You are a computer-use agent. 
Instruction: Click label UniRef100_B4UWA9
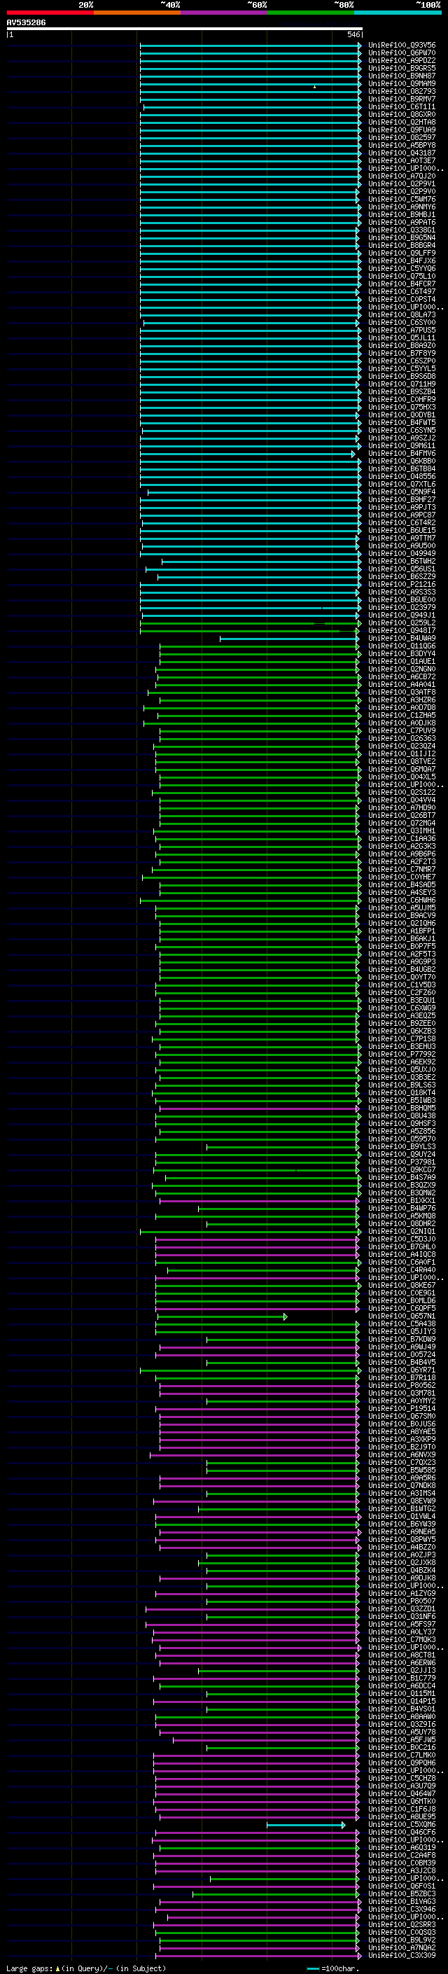pos(402,639)
